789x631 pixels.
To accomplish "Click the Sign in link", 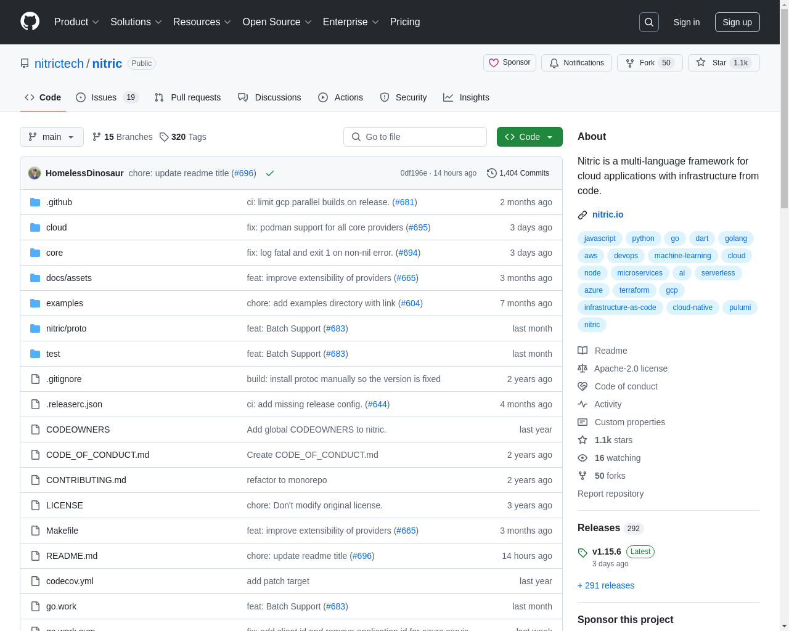I will point(687,22).
